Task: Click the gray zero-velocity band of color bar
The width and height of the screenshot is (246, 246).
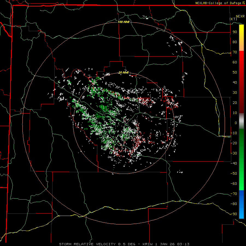Action: tap(241, 121)
